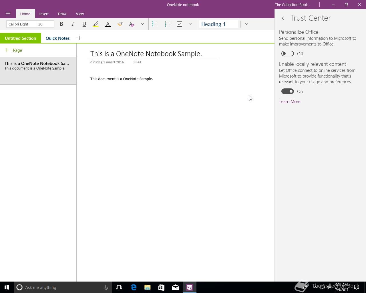Open the hamburger navigation menu
This screenshot has width=366, height=293.
[x=8, y=14]
